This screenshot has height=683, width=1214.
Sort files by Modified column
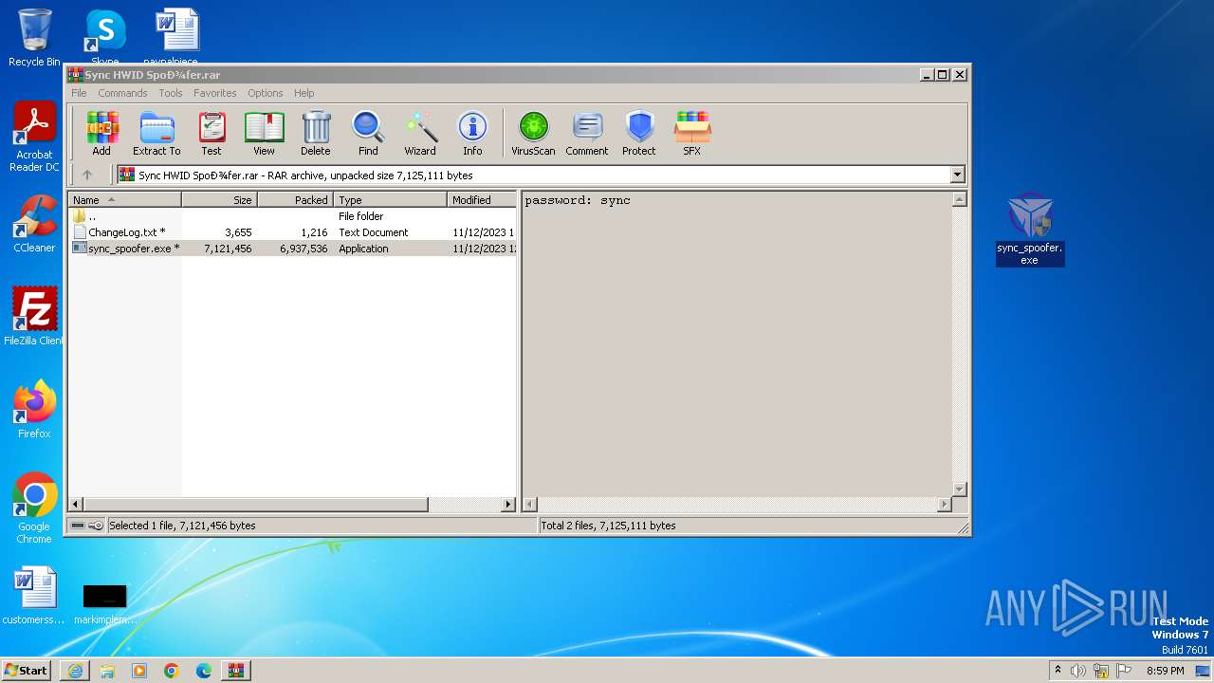[482, 199]
